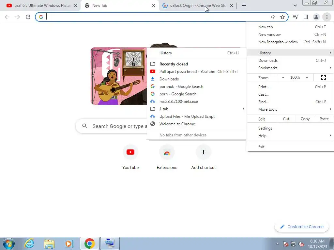334x250 pixels.
Task: Click the muted volume tray icon
Action: pos(301,244)
